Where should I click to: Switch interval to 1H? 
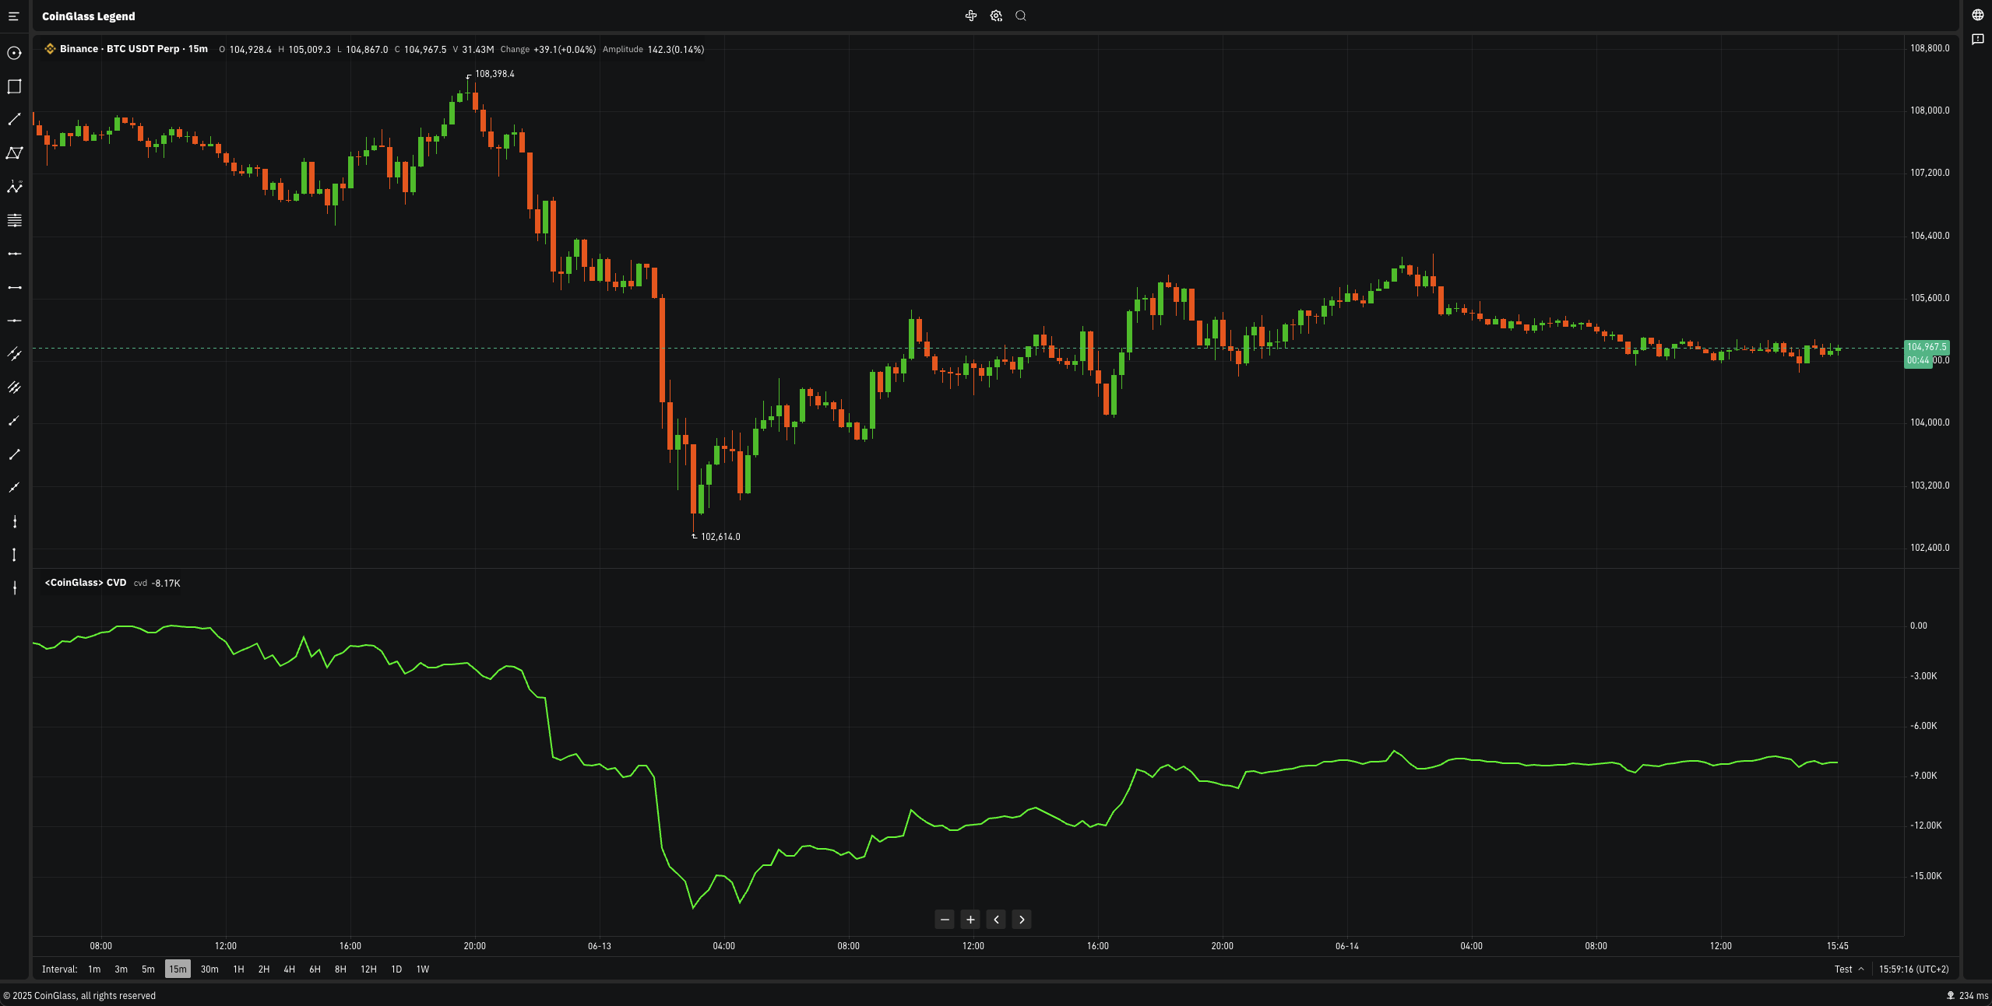(x=238, y=969)
